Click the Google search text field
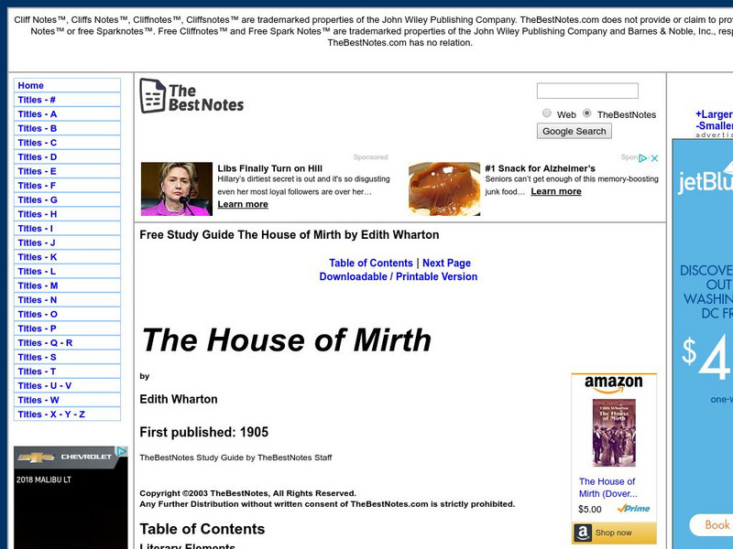Image resolution: width=733 pixels, height=549 pixels. [587, 91]
